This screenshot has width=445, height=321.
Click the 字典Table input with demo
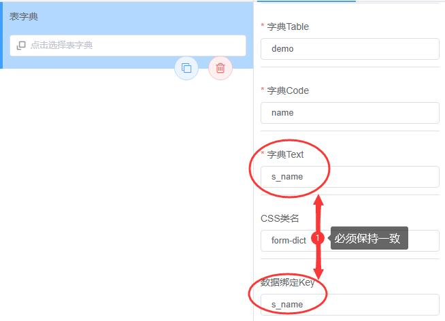point(350,49)
